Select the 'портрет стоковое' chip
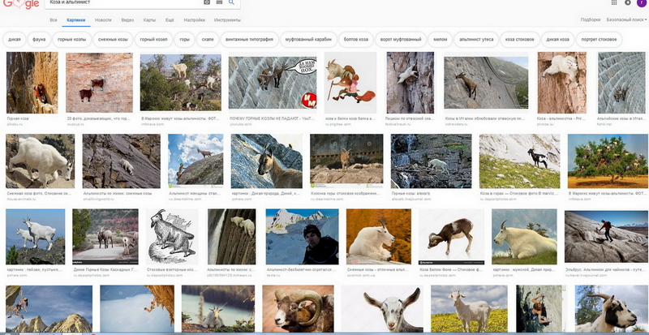This screenshot has height=335, width=649. (599, 40)
